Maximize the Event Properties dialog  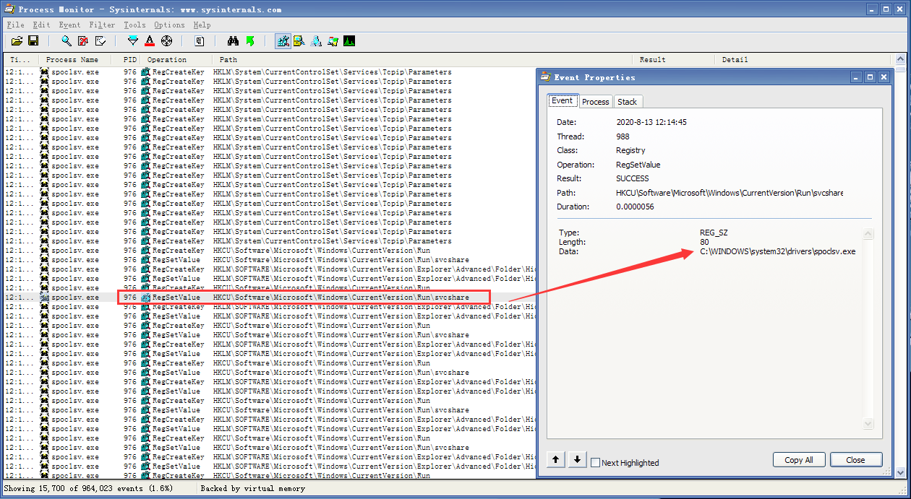pyautogui.click(x=870, y=77)
